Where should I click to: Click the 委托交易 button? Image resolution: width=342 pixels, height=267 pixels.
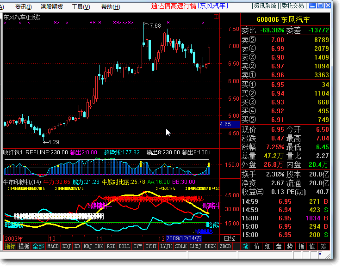click(293, 6)
